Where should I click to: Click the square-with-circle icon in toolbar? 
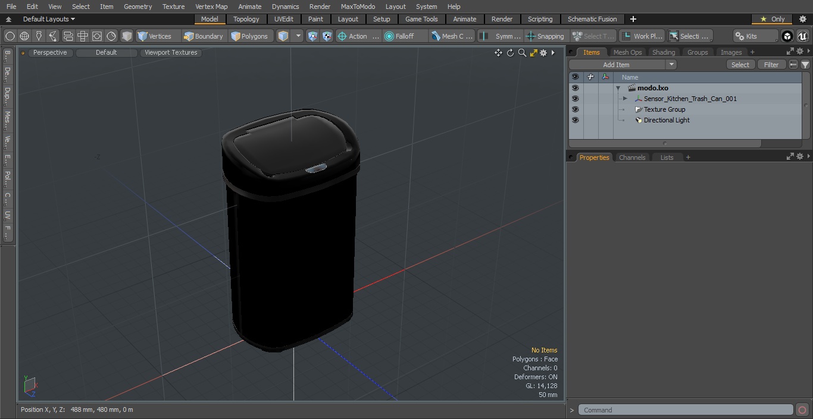pyautogui.click(x=97, y=36)
